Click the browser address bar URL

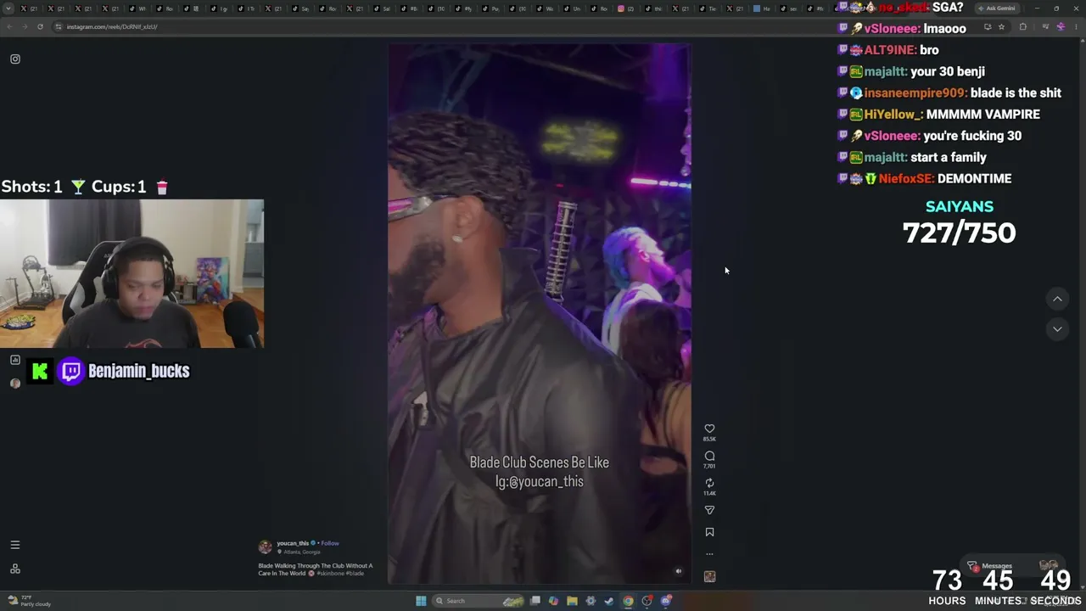[x=112, y=26]
